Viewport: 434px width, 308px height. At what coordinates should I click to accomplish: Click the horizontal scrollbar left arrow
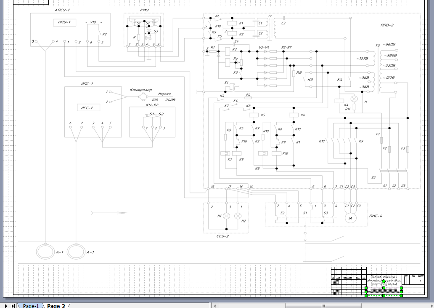click(x=215, y=306)
